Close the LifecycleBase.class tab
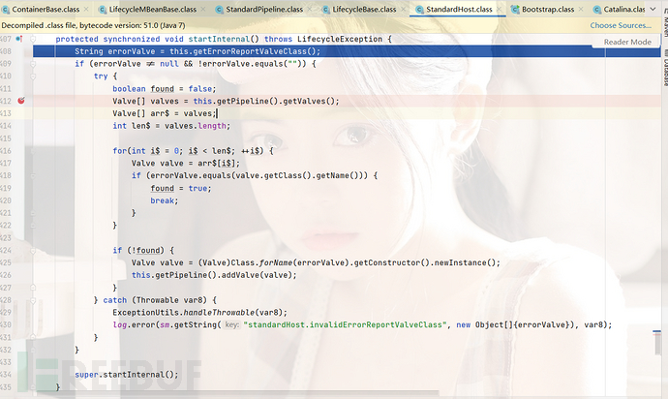The image size is (668, 399). pyautogui.click(x=402, y=9)
